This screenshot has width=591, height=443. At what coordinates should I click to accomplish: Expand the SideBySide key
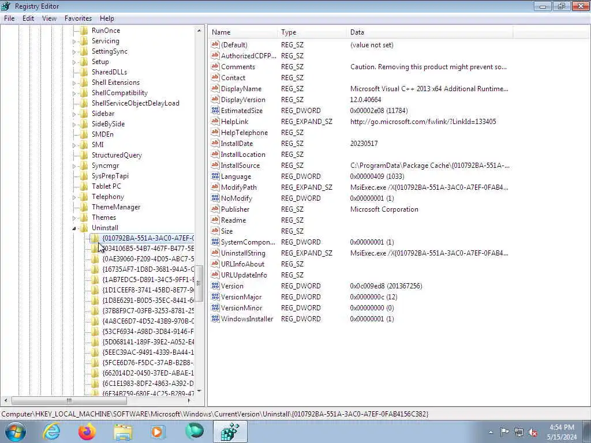click(x=74, y=125)
